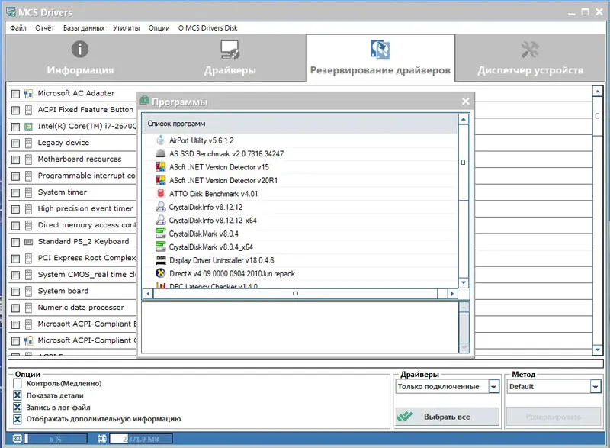The image size is (610, 448).
Task: Select the Numeric data processor row
Action: coord(72,308)
